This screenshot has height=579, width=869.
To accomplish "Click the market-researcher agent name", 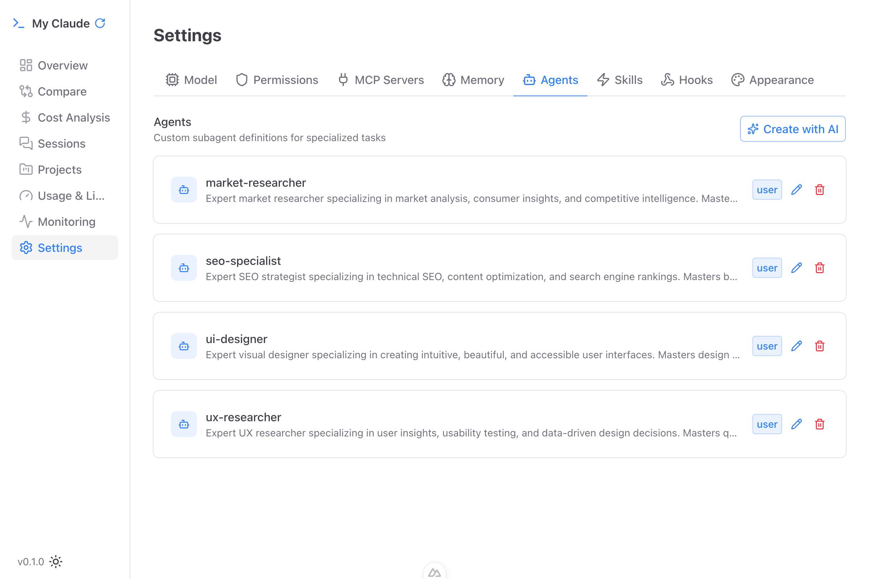I will pos(256,182).
